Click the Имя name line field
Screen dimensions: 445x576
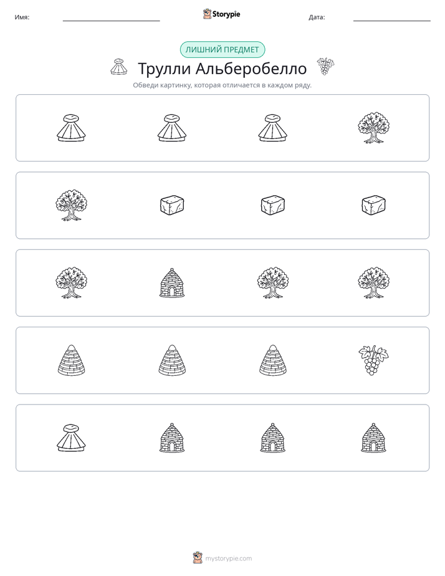[111, 17]
